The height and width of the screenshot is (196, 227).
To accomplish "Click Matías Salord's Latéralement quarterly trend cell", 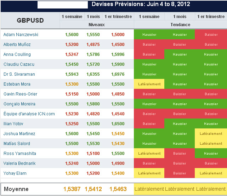I will pos(211,143).
